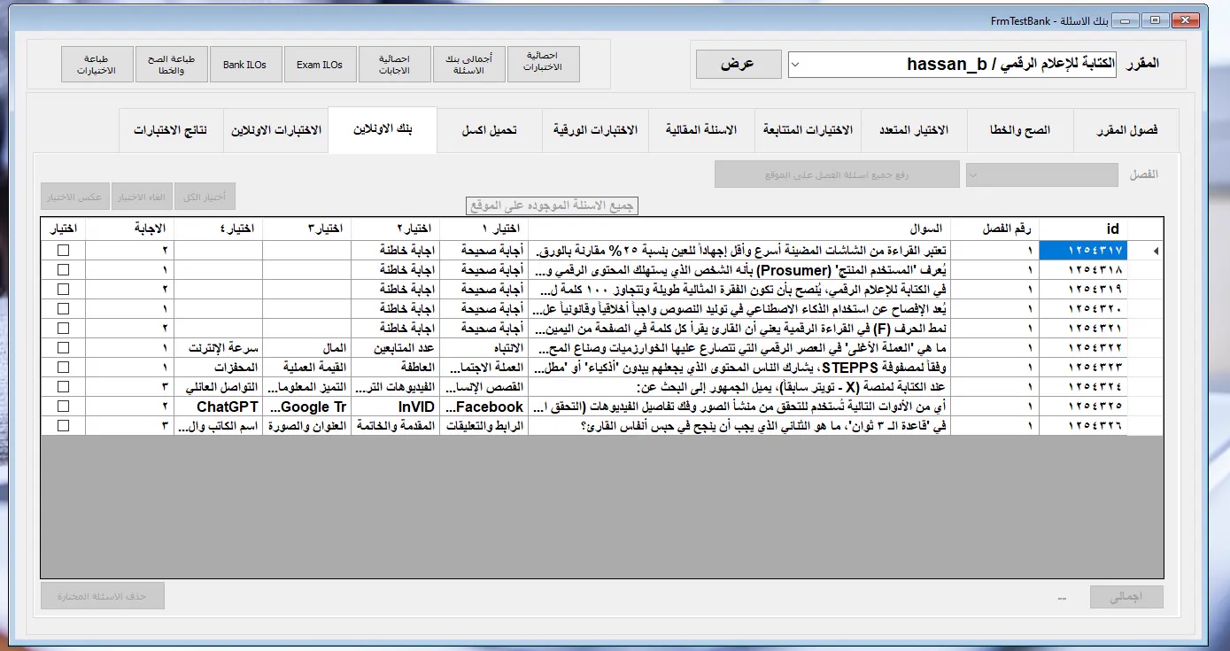
Task: Tick the checkbox for question ١٢٥٤٣٢٢
Action: [x=63, y=347]
